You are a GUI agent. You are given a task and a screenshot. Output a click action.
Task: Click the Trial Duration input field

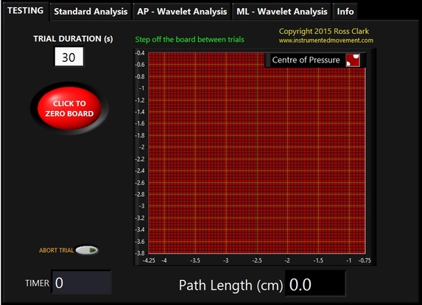coord(69,57)
